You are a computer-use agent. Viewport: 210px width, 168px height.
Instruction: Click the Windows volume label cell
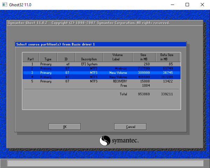121,69
